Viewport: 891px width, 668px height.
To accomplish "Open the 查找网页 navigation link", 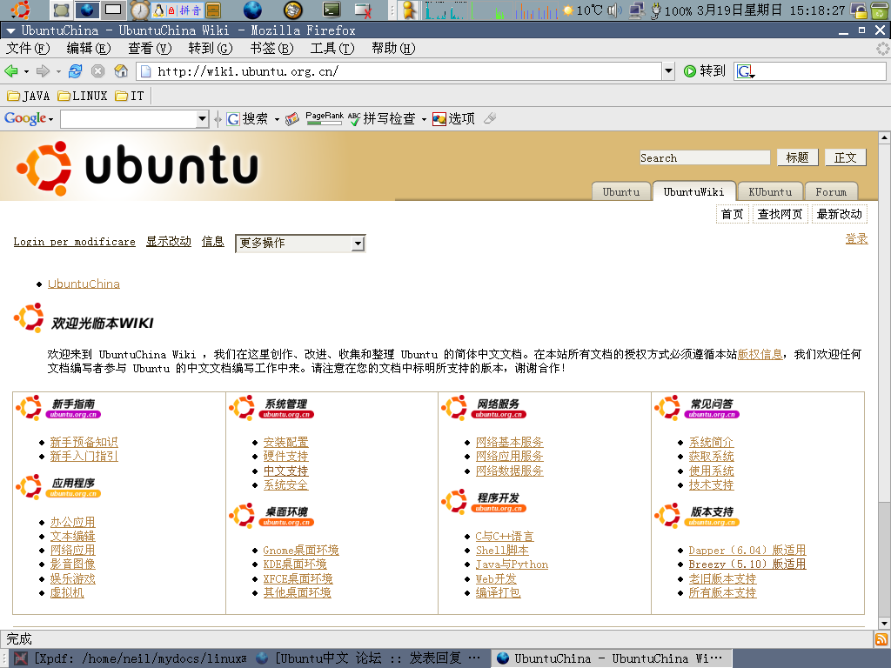I will (x=780, y=214).
